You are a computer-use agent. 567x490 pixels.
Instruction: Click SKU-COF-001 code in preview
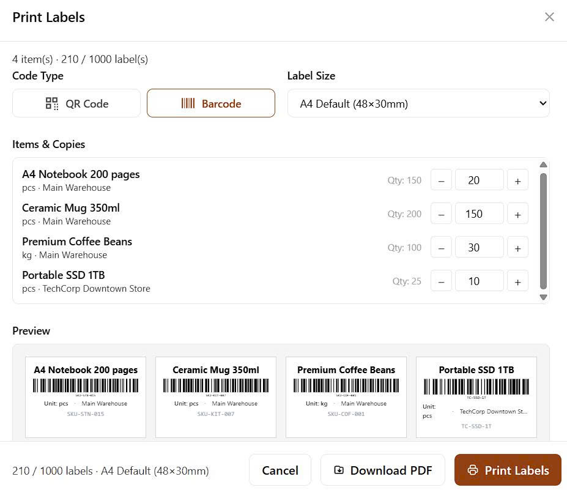click(x=346, y=414)
